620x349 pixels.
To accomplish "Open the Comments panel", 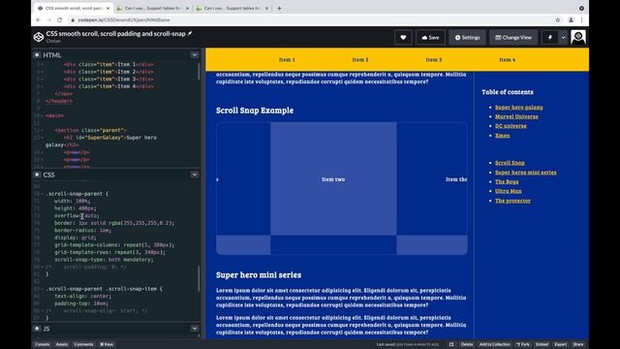I will (84, 344).
